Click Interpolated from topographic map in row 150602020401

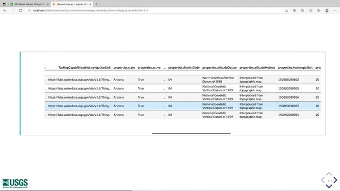point(251,115)
